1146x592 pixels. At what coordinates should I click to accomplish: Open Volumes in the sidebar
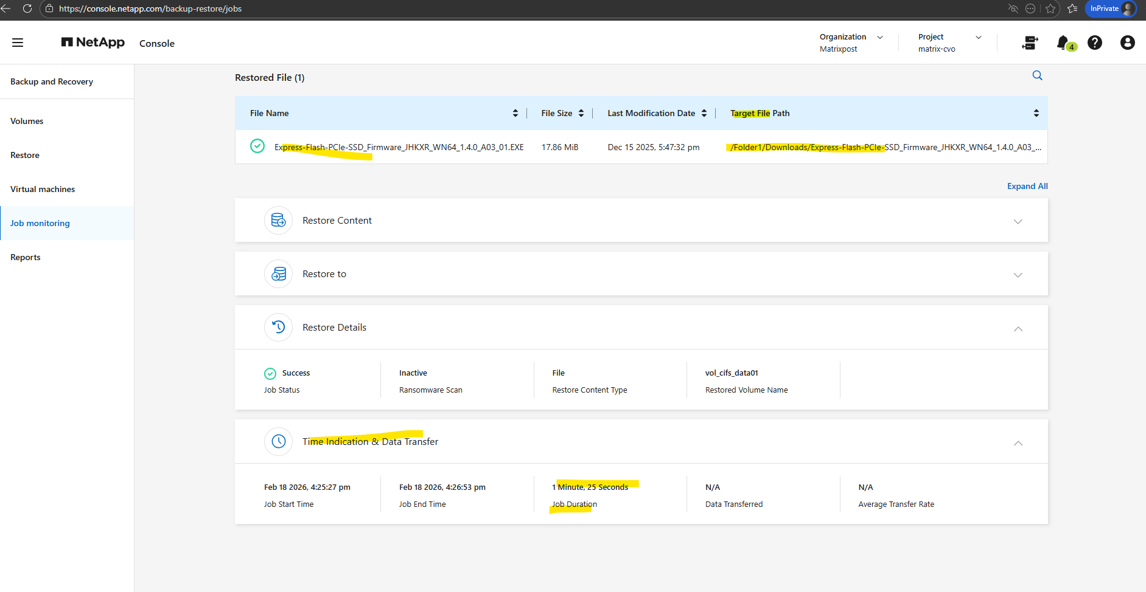[x=27, y=121]
